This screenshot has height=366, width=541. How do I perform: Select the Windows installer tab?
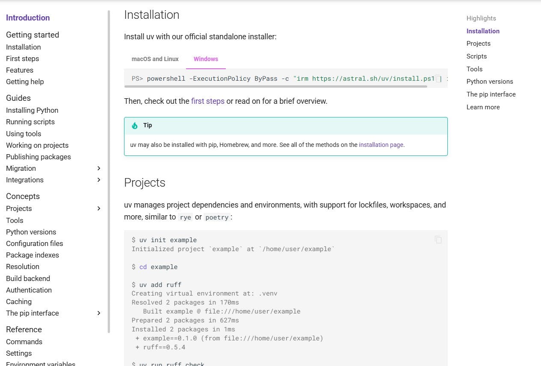click(206, 59)
